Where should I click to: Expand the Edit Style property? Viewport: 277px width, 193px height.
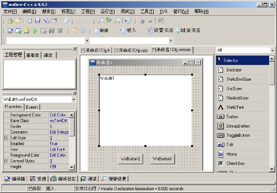click(x=6, y=138)
